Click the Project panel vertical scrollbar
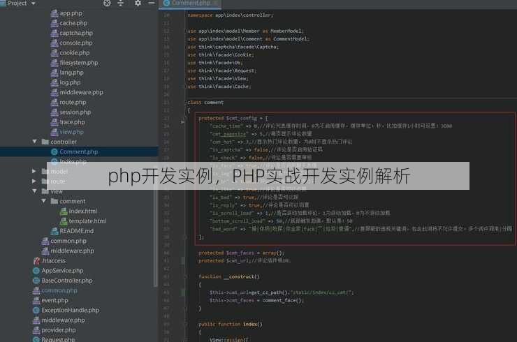The image size is (517, 342). pyautogui.click(x=156, y=236)
